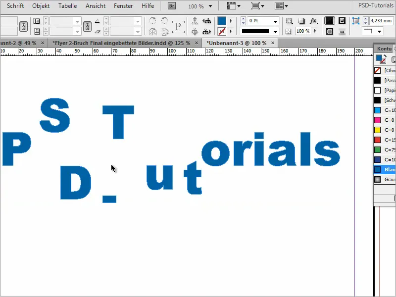Increase stroke weight stepper up arrow
This screenshot has width=396, height=297.
[243, 19]
